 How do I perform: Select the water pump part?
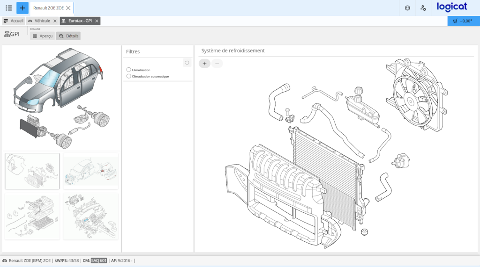(x=401, y=161)
